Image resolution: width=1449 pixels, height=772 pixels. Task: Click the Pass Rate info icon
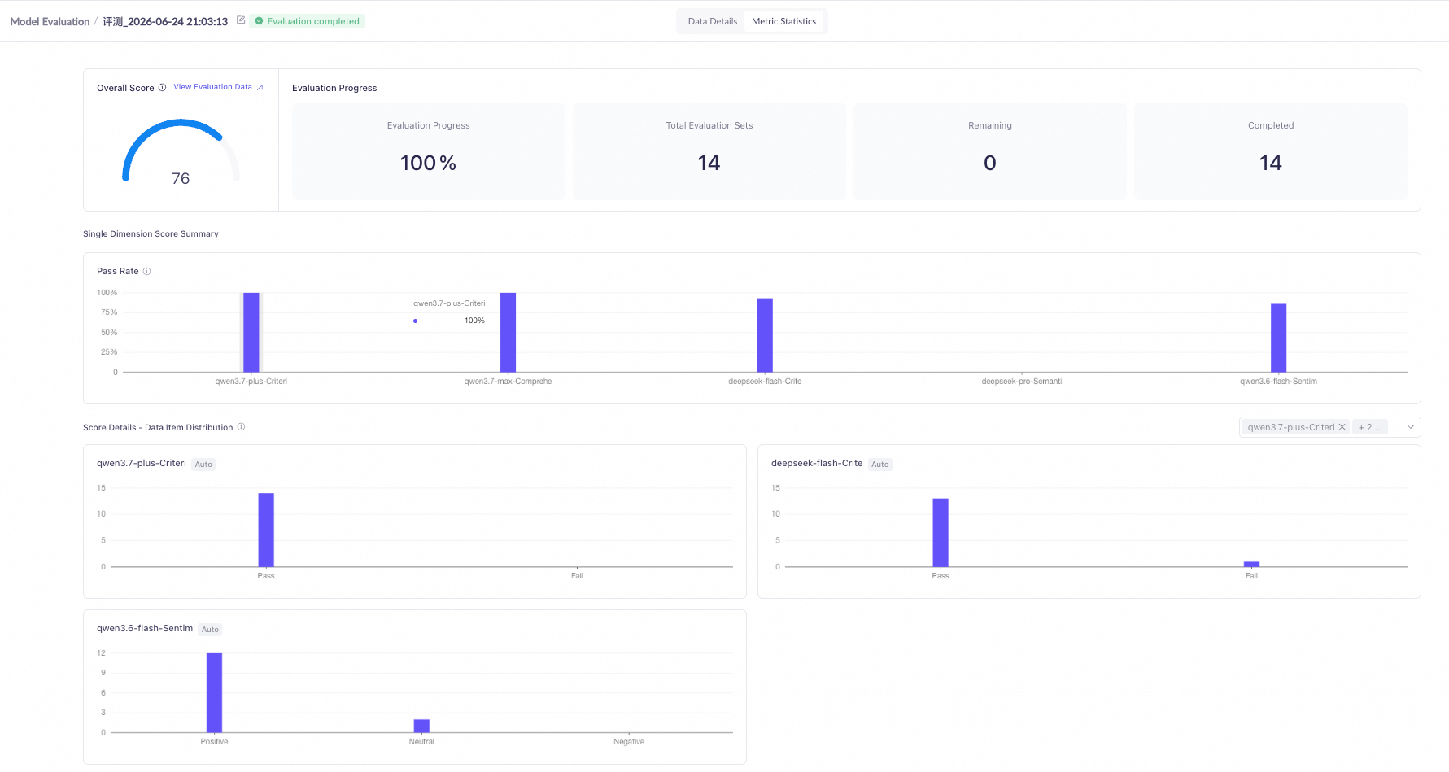146,271
